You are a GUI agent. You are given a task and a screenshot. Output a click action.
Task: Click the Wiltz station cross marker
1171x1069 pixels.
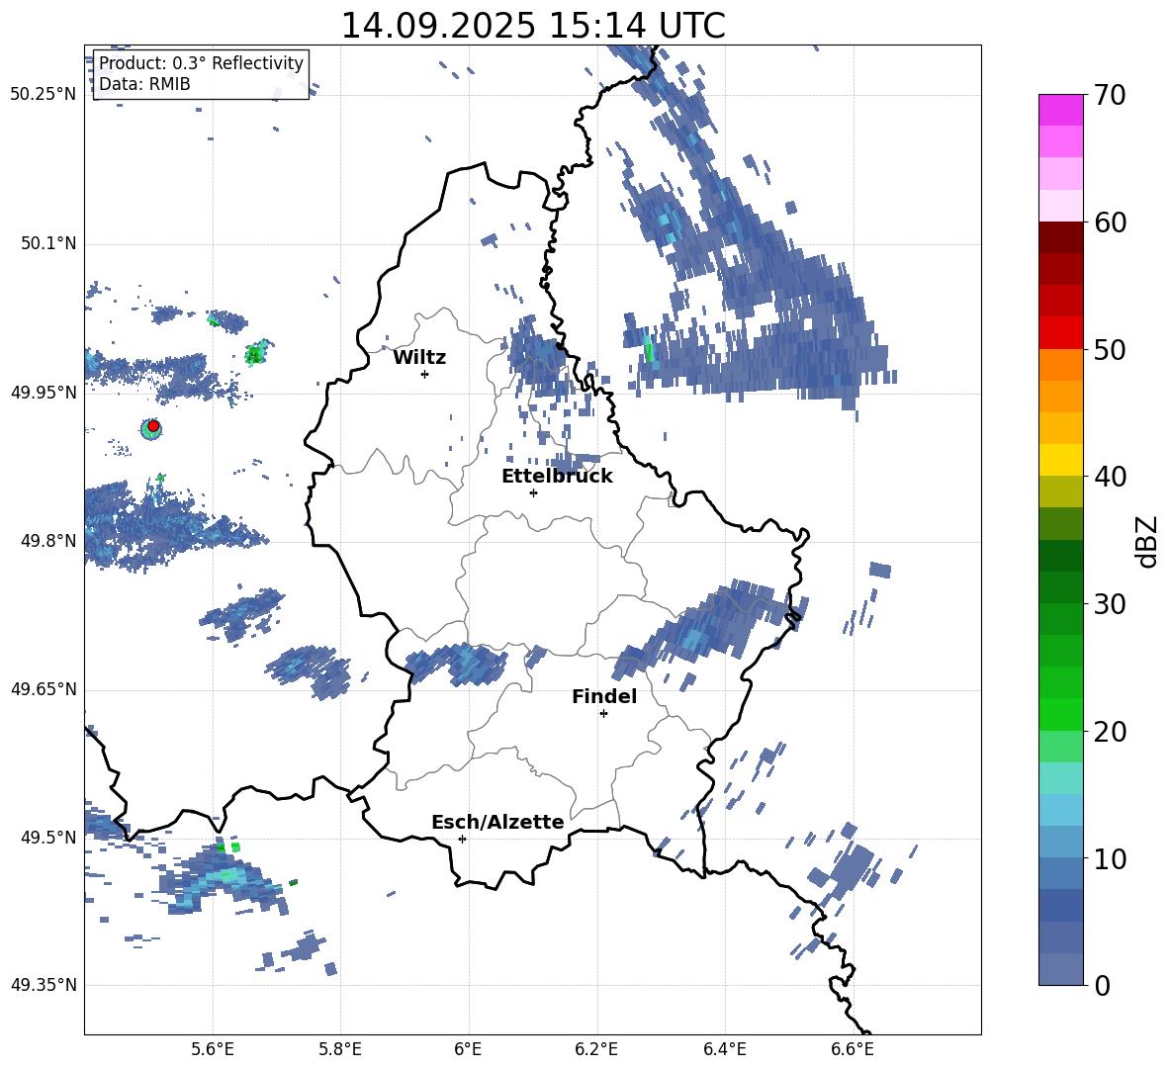(x=424, y=374)
